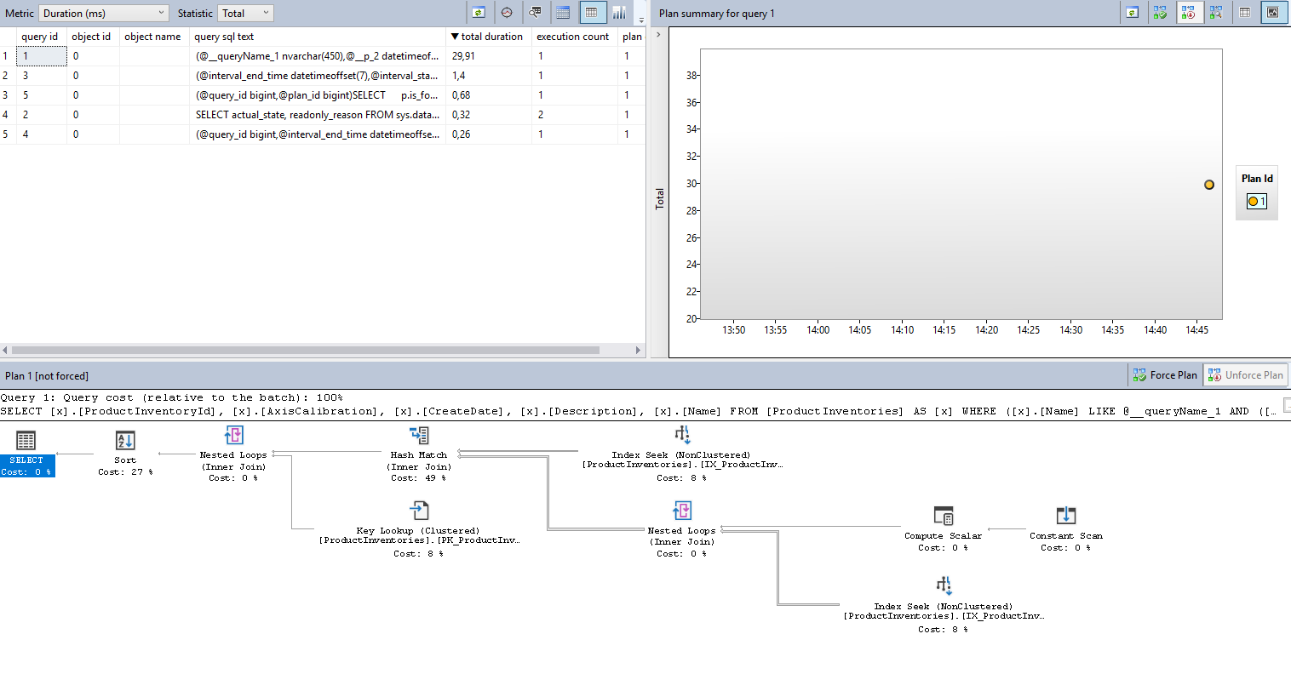Viewport: 1291px width, 691px height.
Task: Open the queries toolbar overflow arrow
Action: [640, 19]
